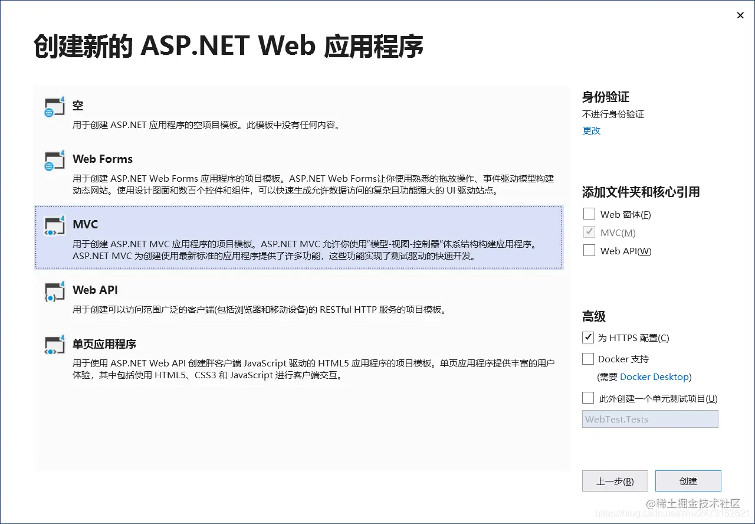Click the Web API RESTful description text
755x524 pixels.
[x=259, y=309]
